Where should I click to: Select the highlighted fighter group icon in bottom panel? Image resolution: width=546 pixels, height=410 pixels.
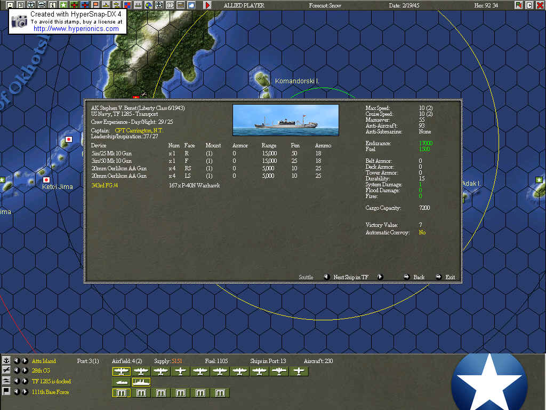pyautogui.click(x=121, y=371)
